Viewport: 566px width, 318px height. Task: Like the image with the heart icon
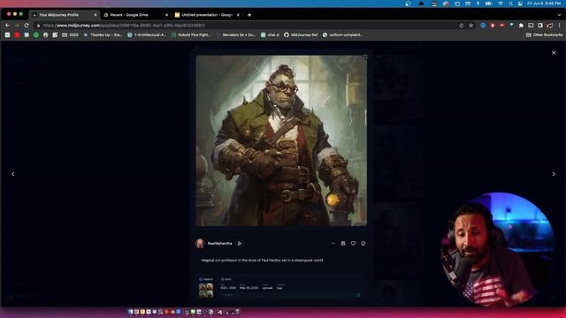click(353, 244)
